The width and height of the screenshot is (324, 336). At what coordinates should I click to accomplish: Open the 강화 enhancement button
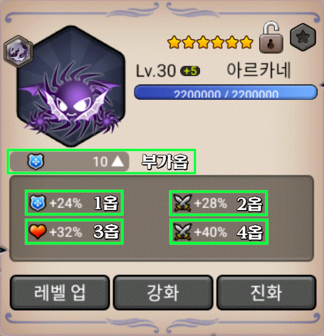click(x=163, y=293)
